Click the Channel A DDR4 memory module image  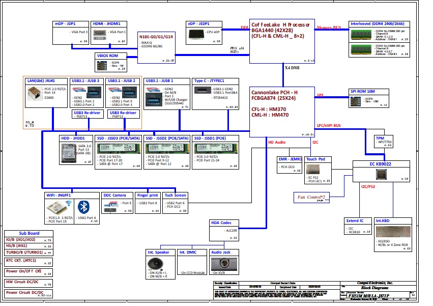pyautogui.click(x=362, y=34)
